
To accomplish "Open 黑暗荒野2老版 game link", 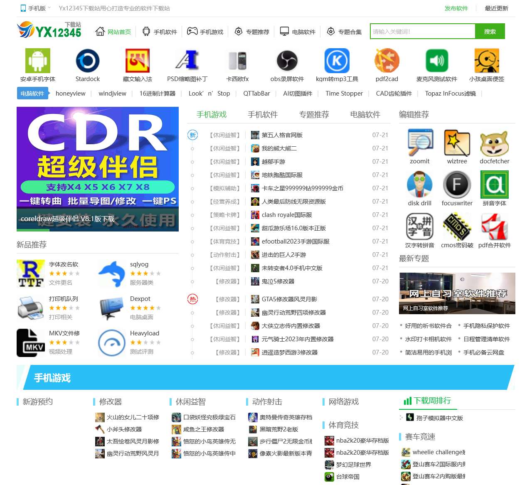I will pos(279,429).
